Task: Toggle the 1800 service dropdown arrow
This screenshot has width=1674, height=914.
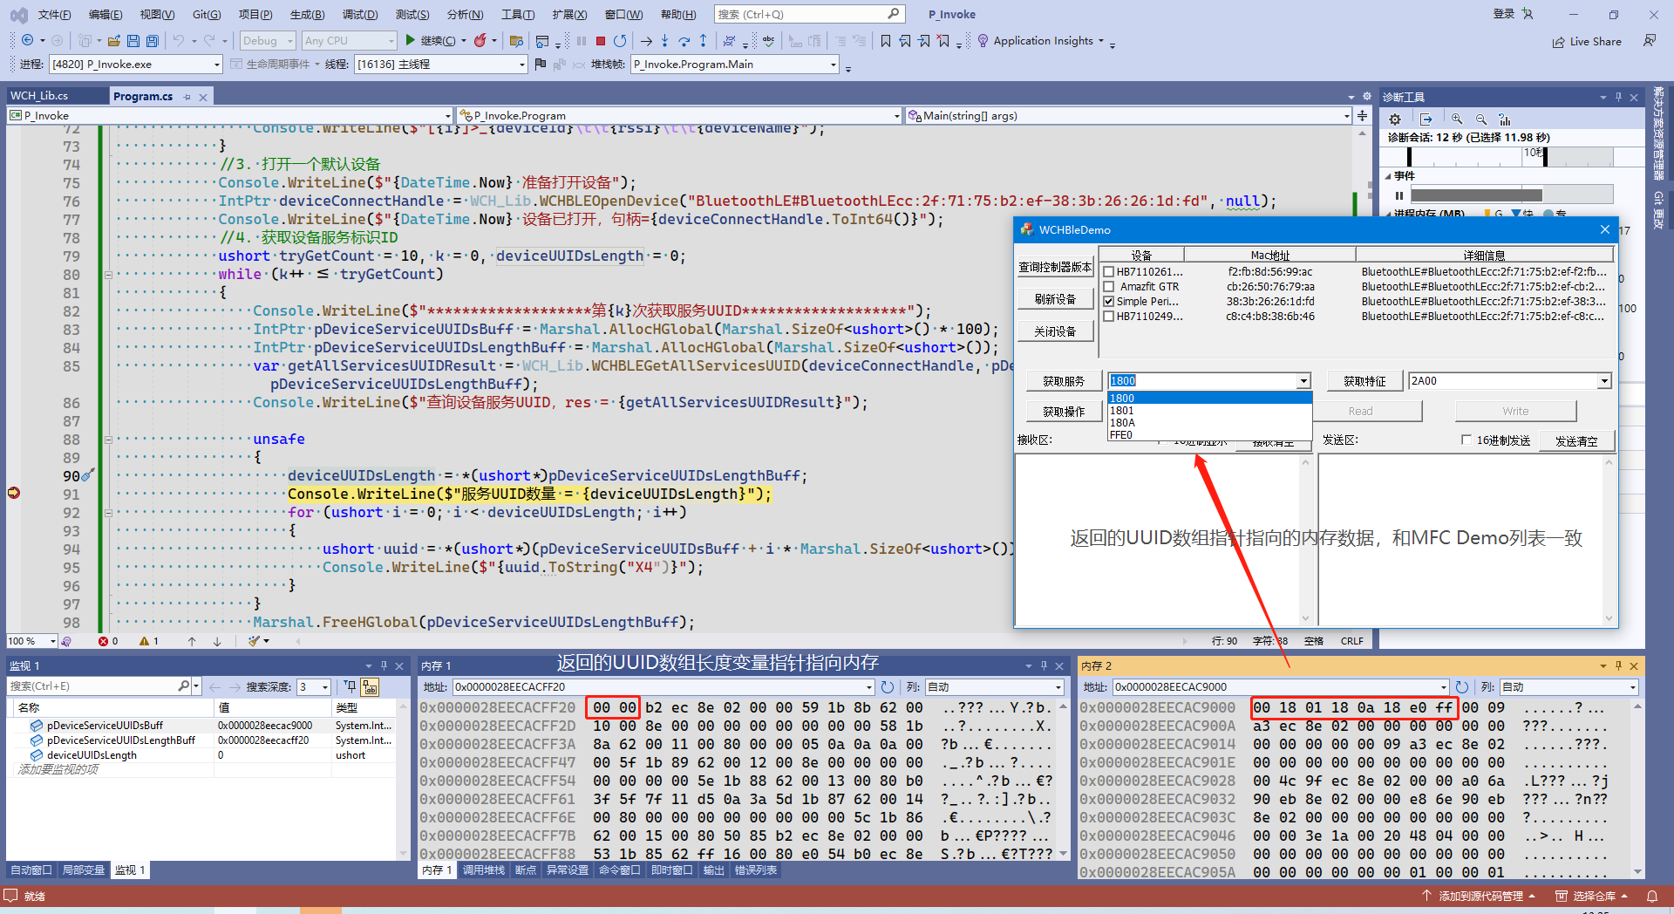Action: 1303,381
